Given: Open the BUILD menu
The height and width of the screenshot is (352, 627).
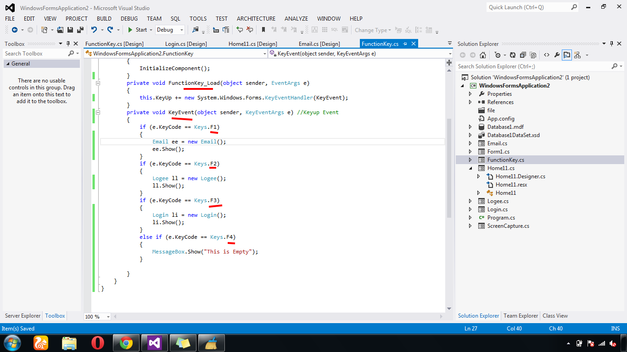Looking at the screenshot, I should [x=104, y=18].
